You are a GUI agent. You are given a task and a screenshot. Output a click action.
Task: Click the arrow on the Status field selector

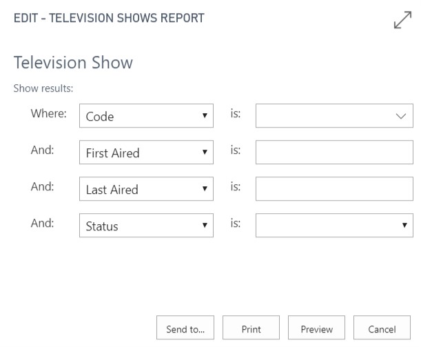205,226
